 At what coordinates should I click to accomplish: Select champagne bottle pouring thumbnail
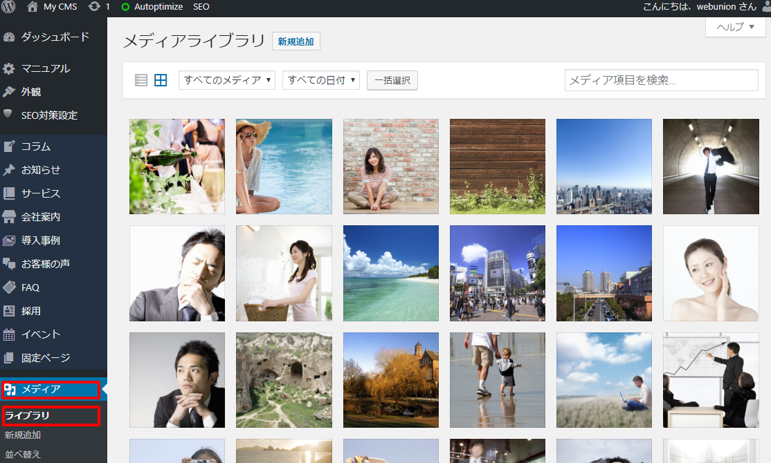(x=177, y=167)
